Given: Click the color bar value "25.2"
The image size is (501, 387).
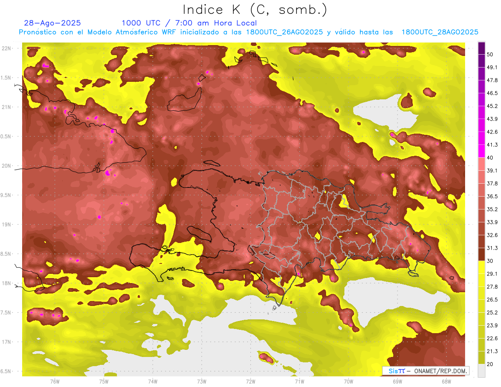Looking at the screenshot, I should [492, 312].
